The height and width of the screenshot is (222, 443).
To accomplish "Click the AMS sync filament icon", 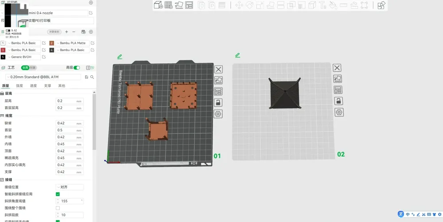I will pos(83,32).
